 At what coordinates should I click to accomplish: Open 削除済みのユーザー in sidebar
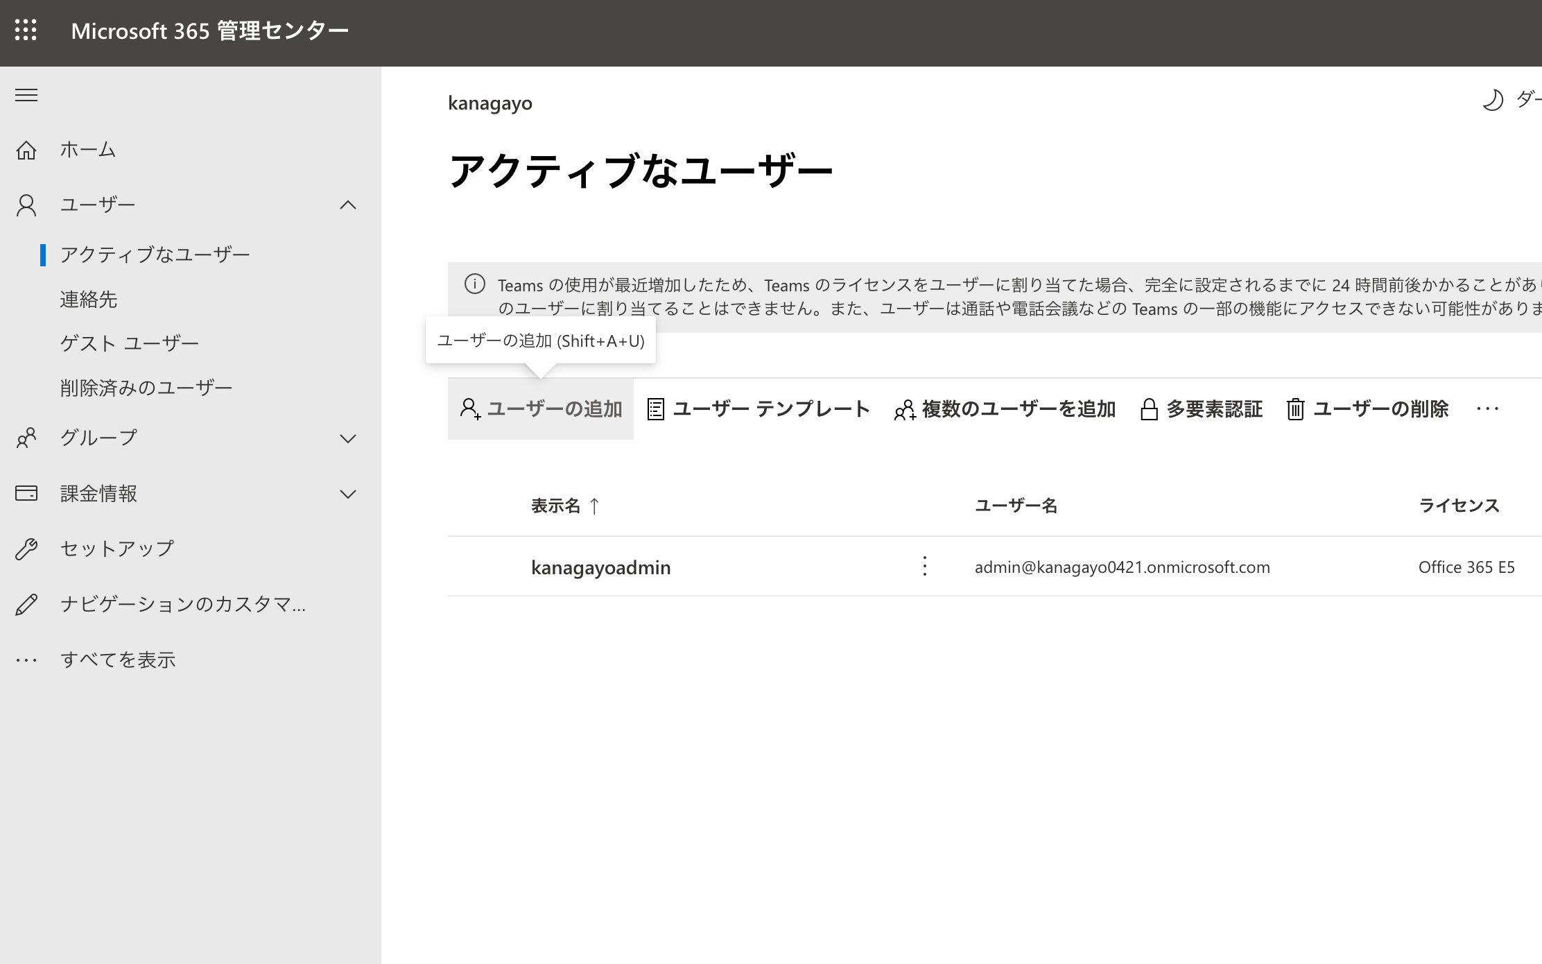(146, 388)
